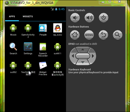Minimize the AVD emulator window
Screen dimensions: 130x112
(103, 2)
